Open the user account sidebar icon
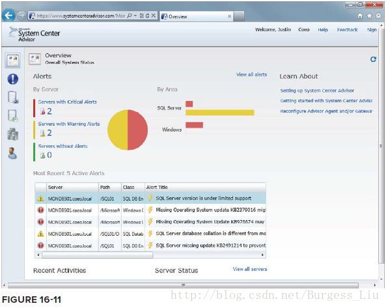Viewport: 386px width, 308px height. (12, 154)
